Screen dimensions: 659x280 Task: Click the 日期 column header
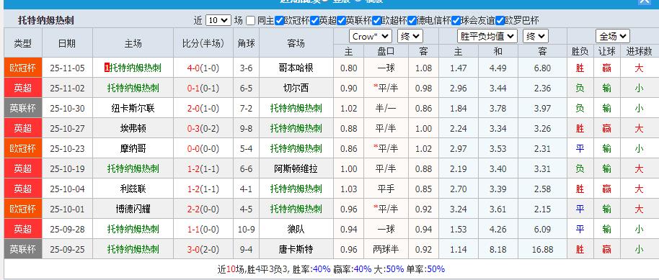click(67, 43)
